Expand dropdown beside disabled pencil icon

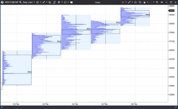tap(126, 2)
